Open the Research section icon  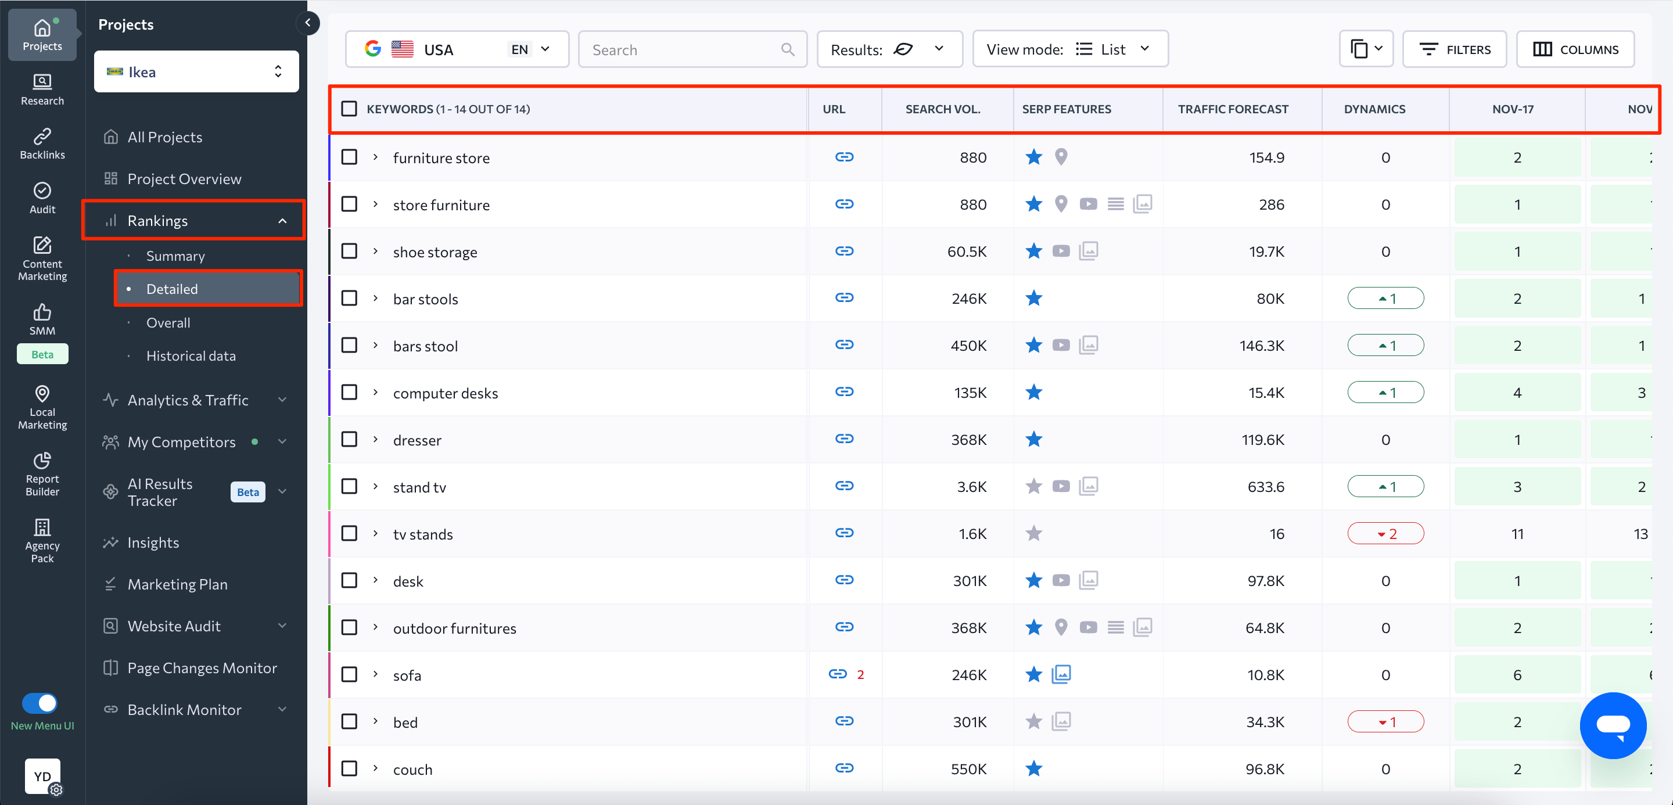(42, 89)
